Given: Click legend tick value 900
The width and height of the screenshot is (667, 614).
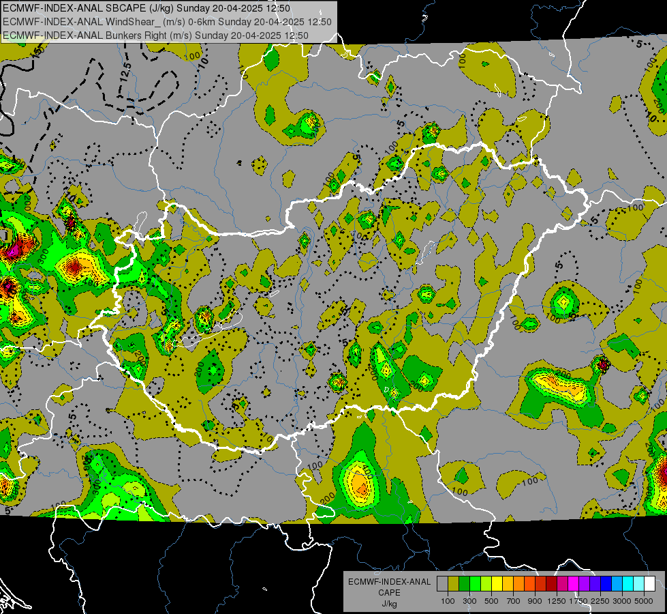Looking at the screenshot, I should point(535,601).
